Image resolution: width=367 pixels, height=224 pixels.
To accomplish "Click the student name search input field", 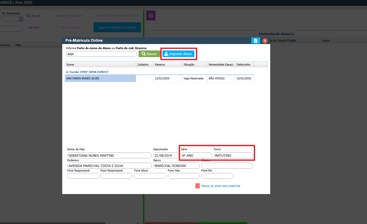I will tap(101, 54).
